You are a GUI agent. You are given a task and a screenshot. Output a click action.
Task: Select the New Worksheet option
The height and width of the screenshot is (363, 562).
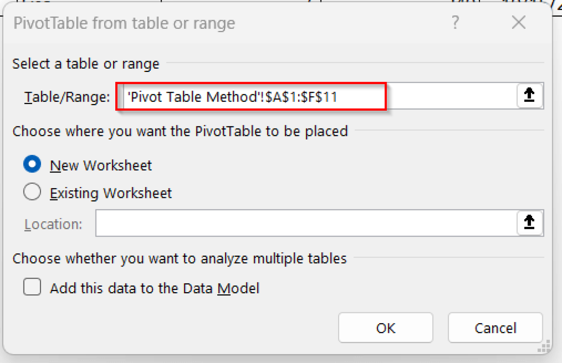click(x=32, y=164)
